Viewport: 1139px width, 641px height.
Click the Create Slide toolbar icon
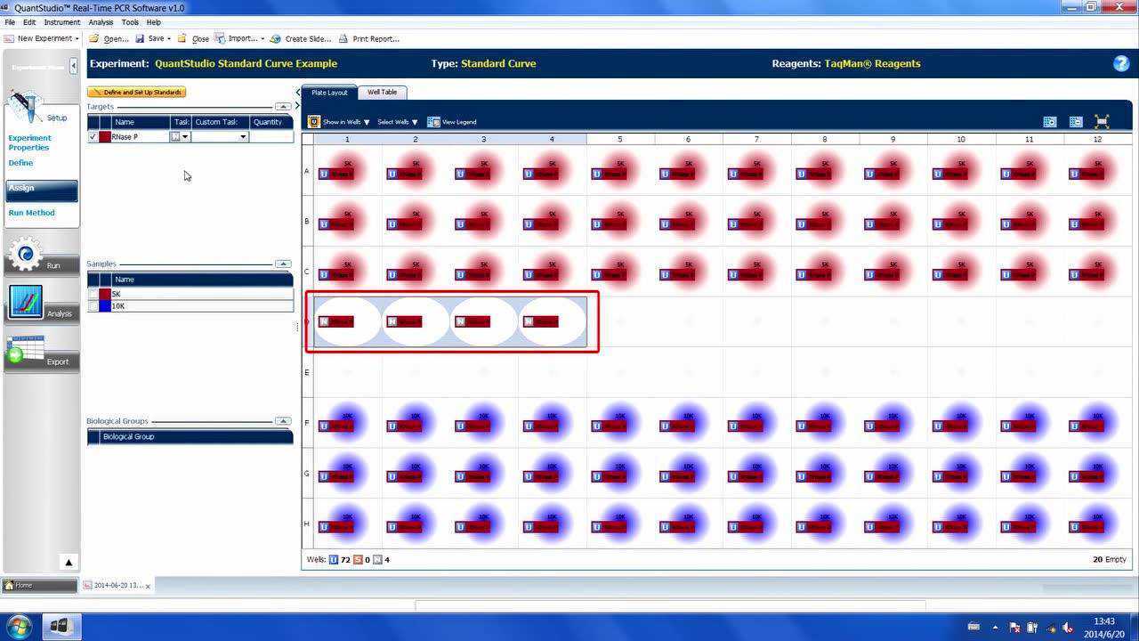pyautogui.click(x=276, y=39)
